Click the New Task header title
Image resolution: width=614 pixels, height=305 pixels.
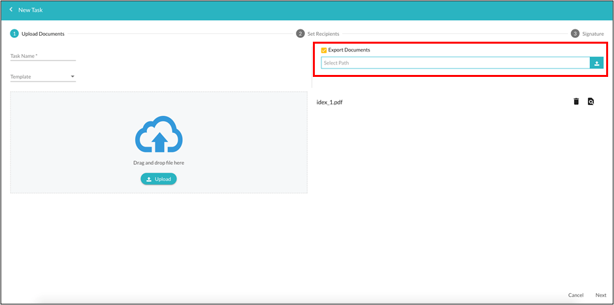[x=31, y=10]
